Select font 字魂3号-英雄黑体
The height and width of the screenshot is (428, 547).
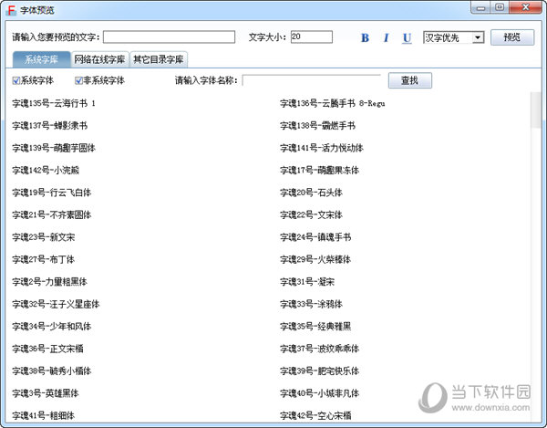[x=46, y=394]
